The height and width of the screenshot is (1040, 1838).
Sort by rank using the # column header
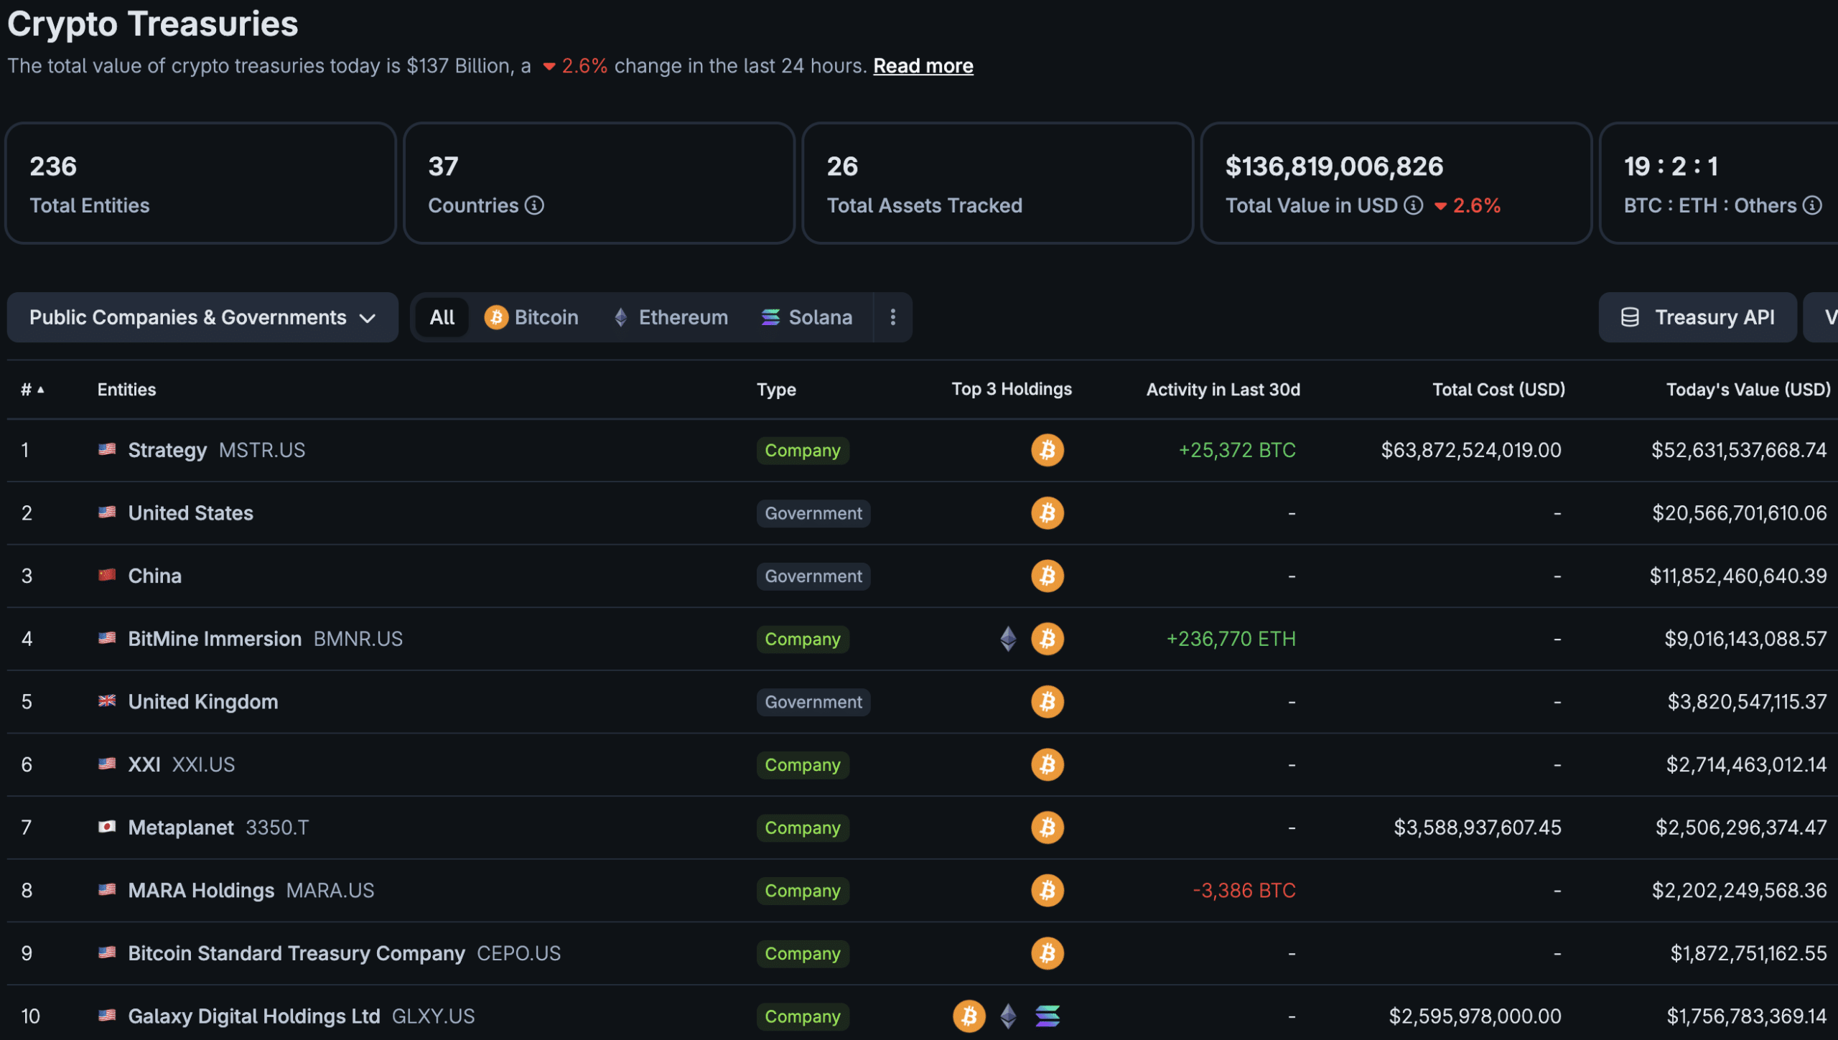click(32, 390)
